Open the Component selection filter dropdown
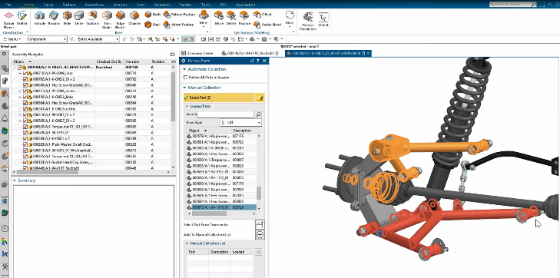The width and height of the screenshot is (560, 278). (x=46, y=39)
